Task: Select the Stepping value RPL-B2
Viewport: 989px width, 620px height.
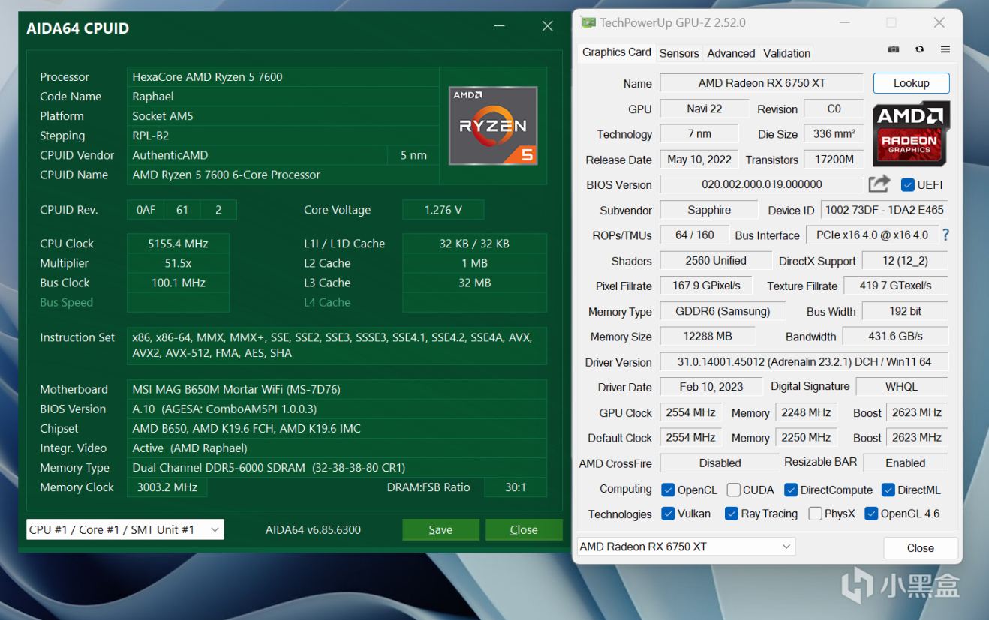Action: tap(283, 136)
